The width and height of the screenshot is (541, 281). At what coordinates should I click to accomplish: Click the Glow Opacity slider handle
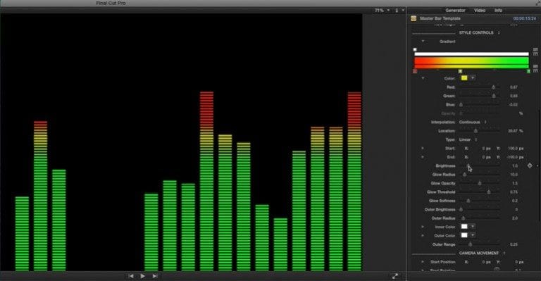[480, 183]
